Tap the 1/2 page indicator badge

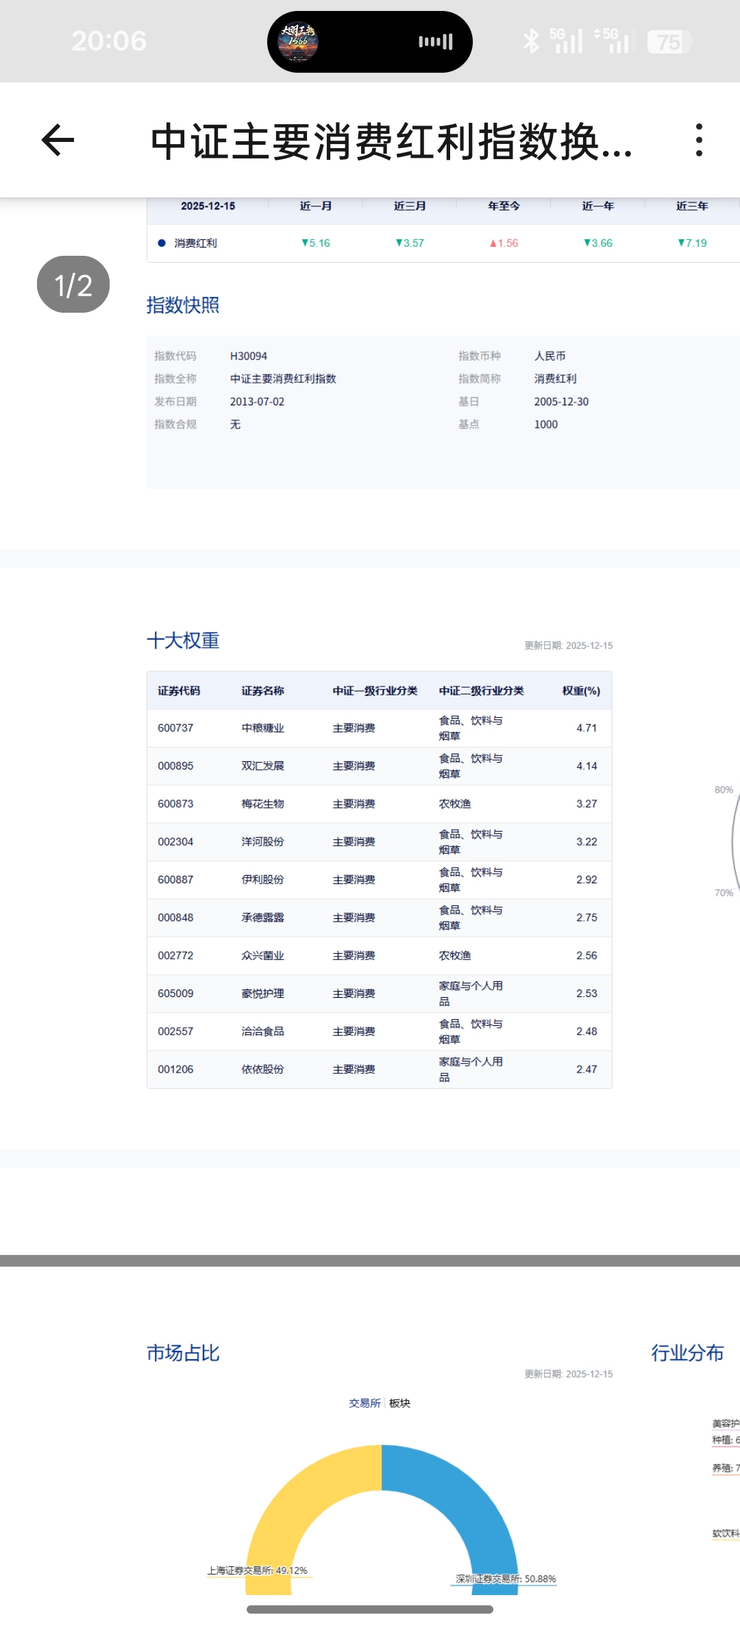(73, 285)
